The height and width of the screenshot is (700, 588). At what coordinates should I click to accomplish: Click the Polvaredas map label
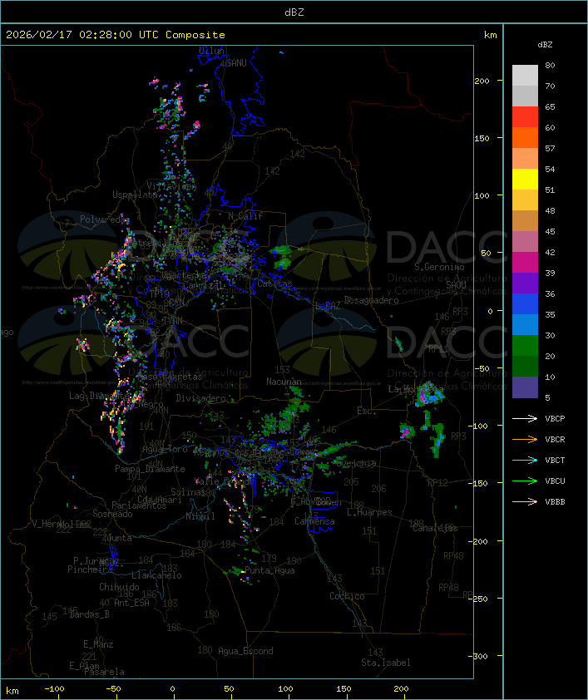(x=105, y=219)
